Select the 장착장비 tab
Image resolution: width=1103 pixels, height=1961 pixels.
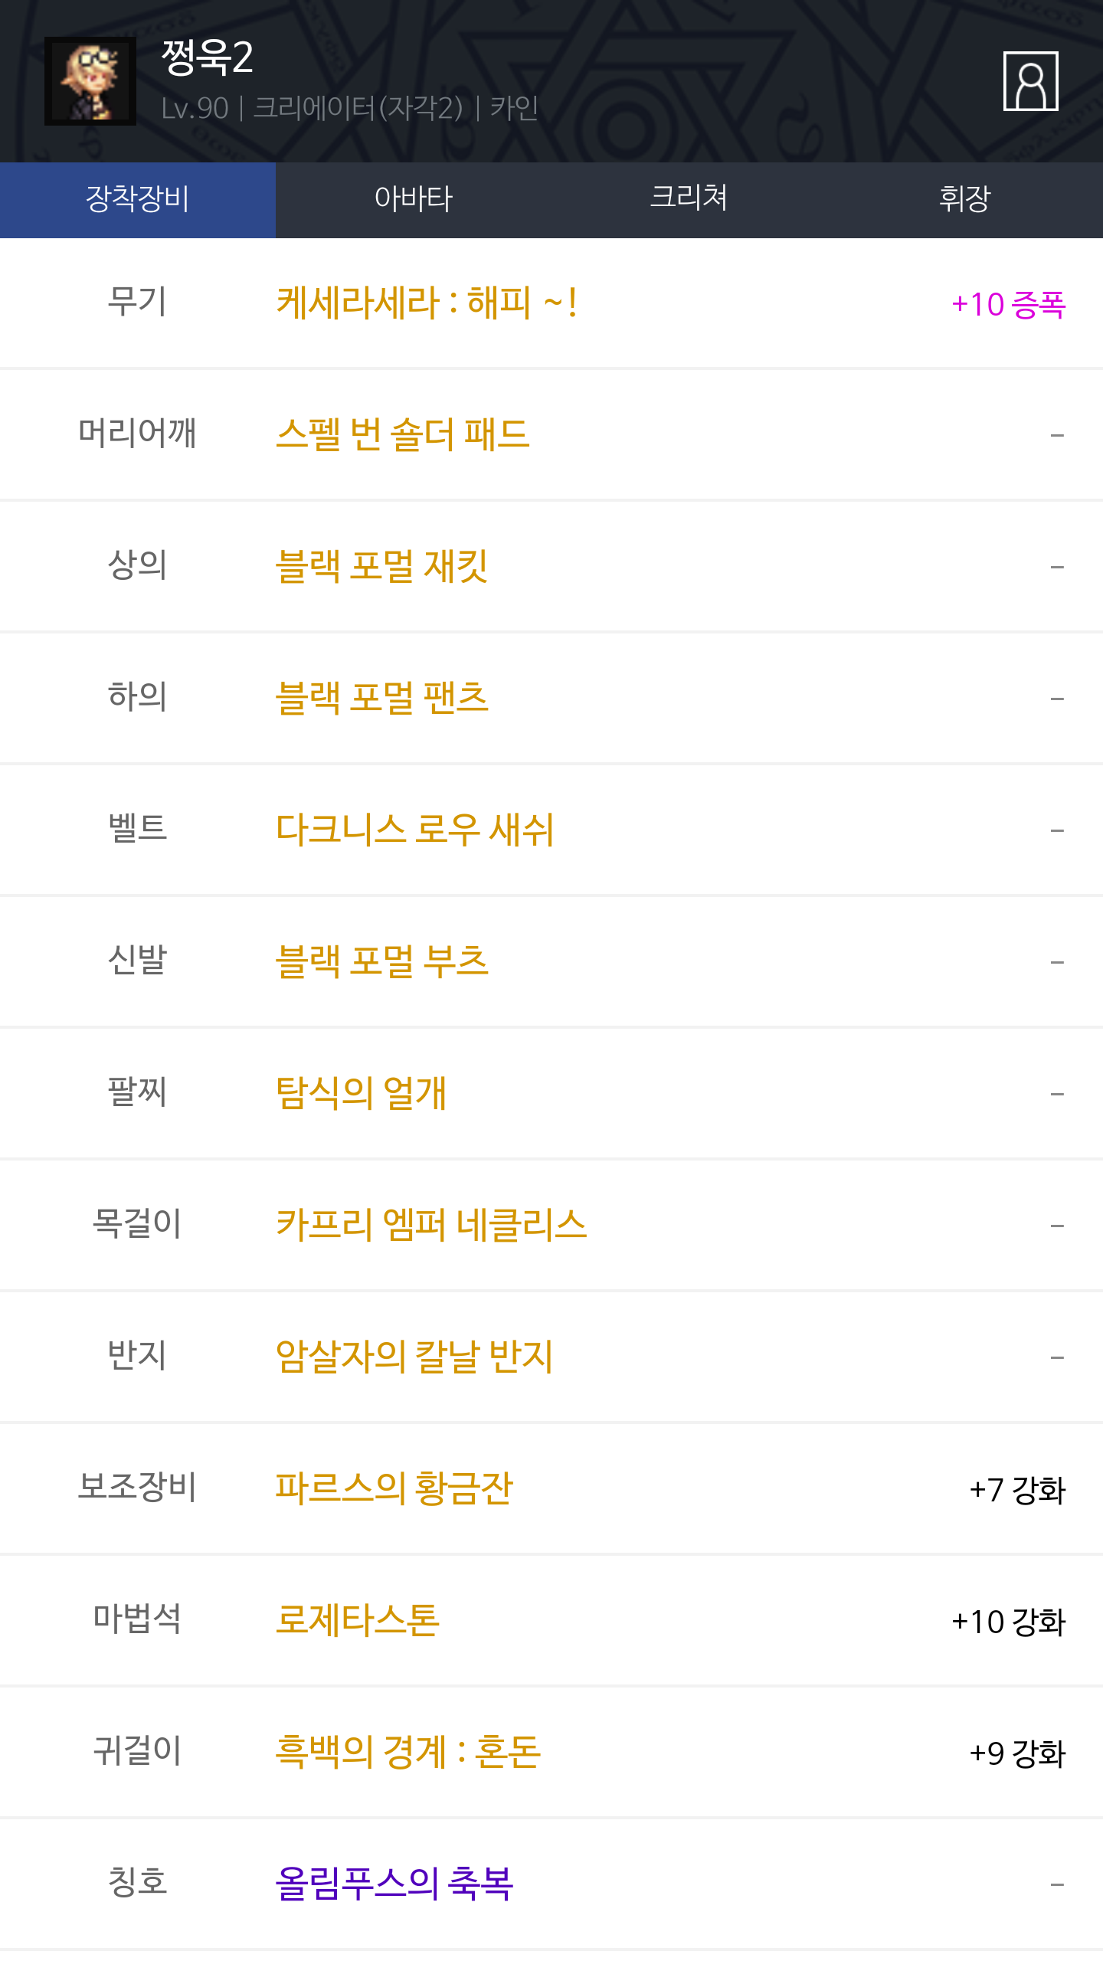[x=138, y=199]
